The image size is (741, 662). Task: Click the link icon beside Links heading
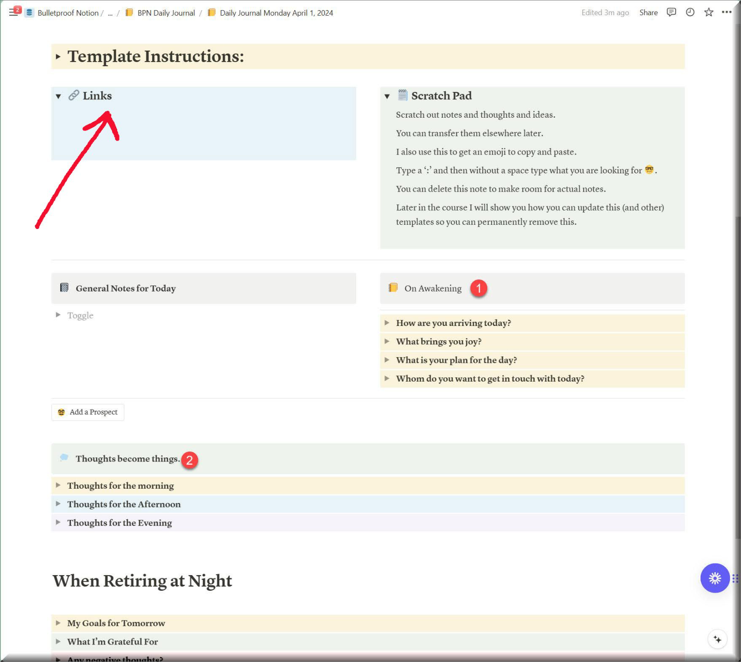[74, 96]
